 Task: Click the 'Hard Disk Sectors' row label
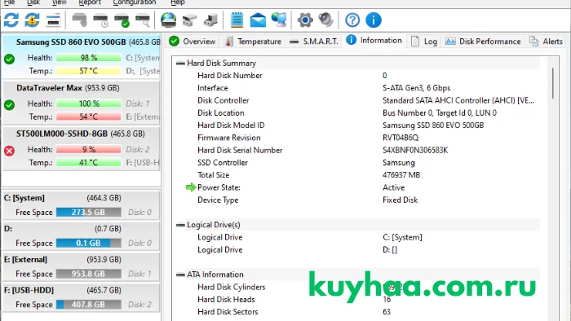pyautogui.click(x=228, y=312)
